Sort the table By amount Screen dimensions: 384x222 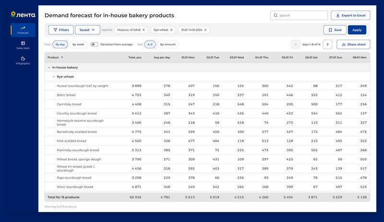click(x=168, y=44)
